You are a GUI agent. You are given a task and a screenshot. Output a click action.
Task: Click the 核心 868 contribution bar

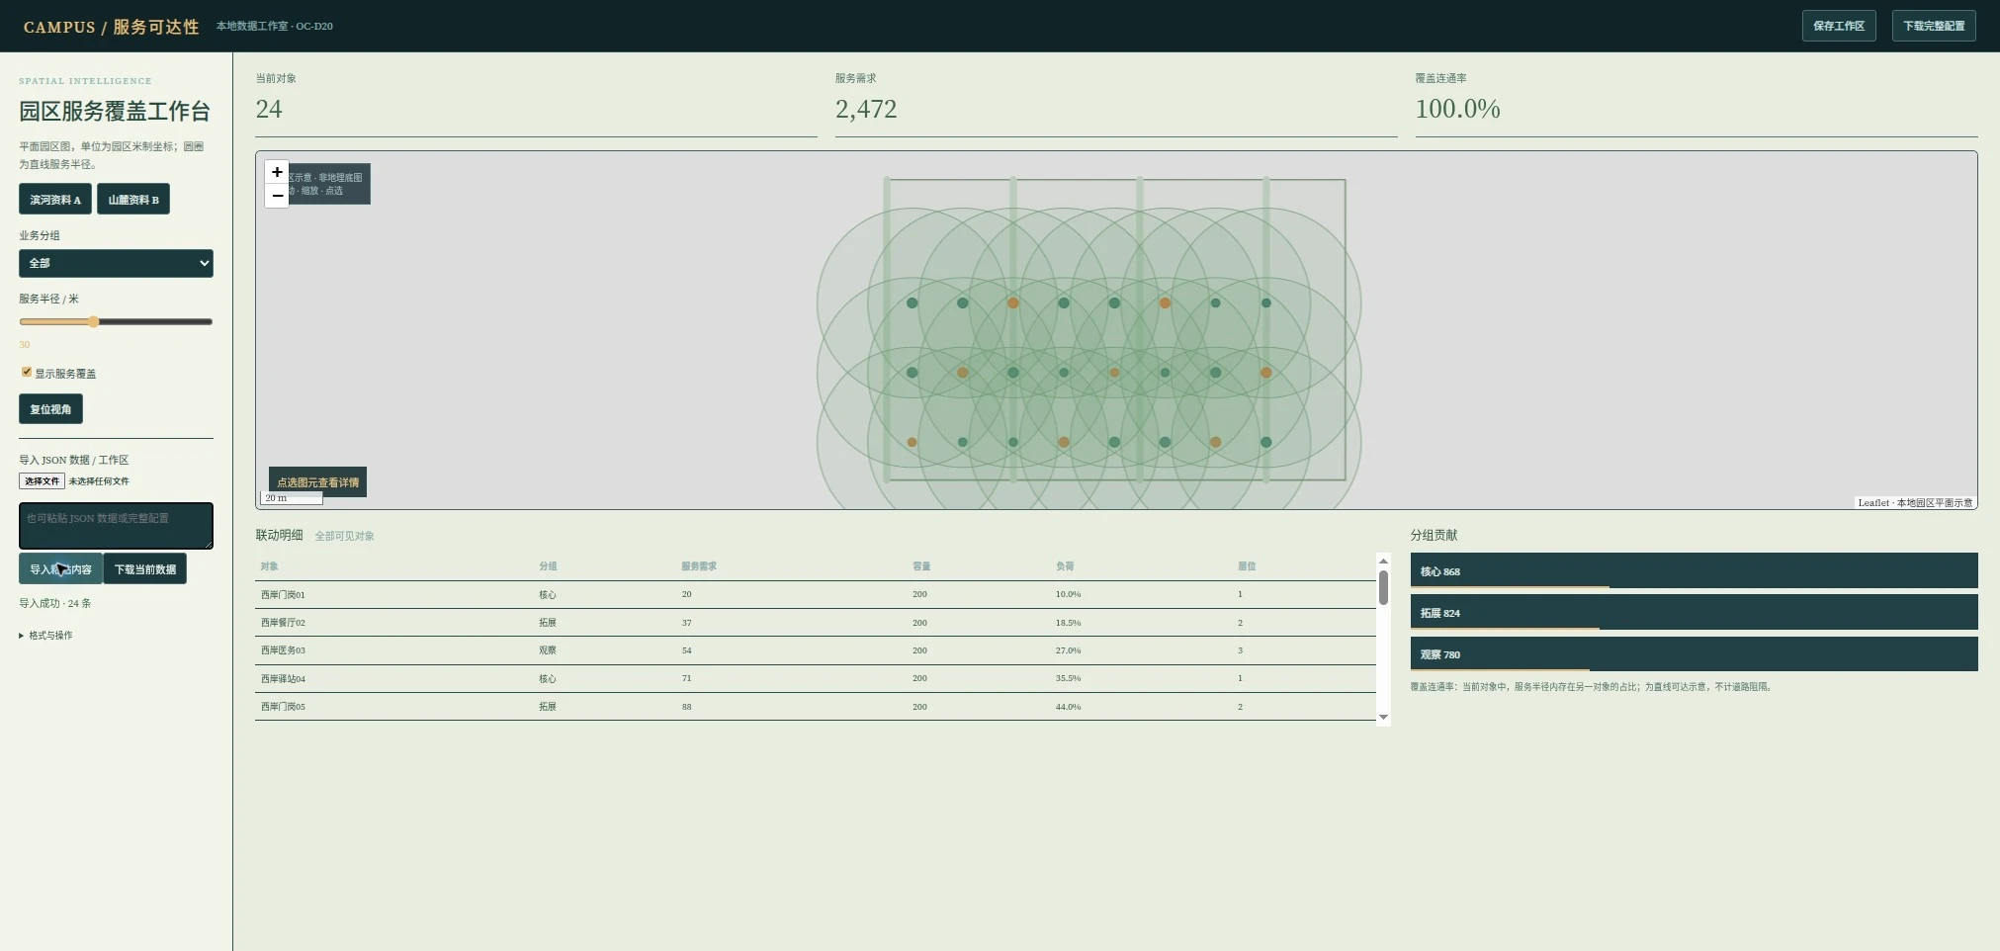click(x=1694, y=570)
